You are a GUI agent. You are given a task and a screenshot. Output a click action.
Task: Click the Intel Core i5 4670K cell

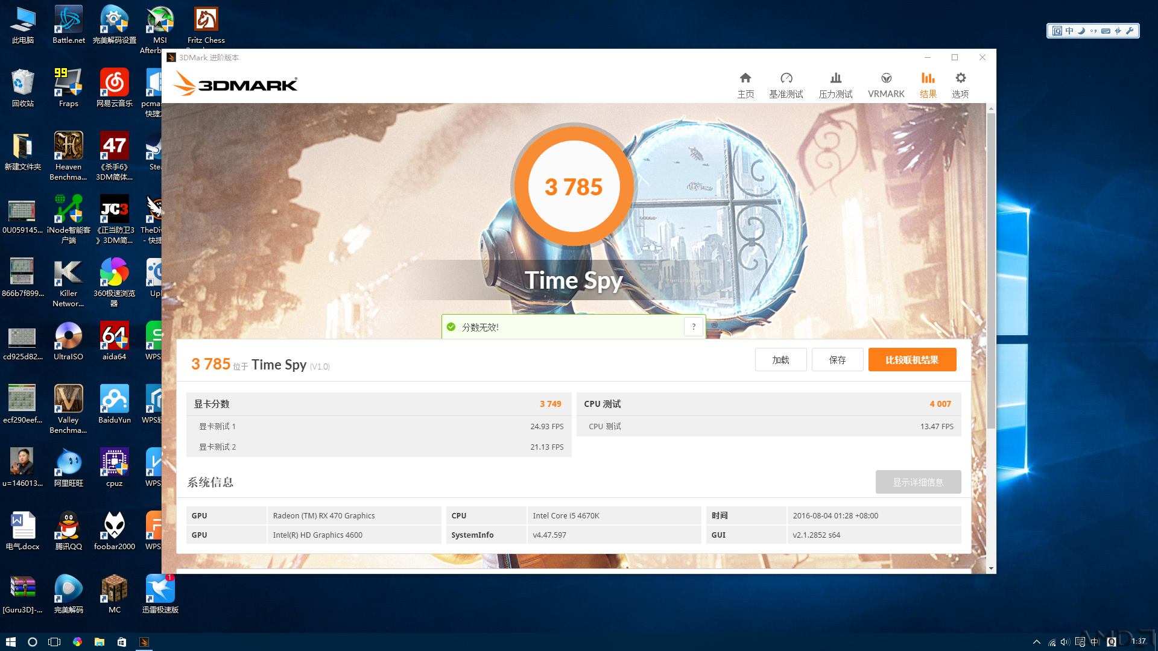[x=614, y=516]
